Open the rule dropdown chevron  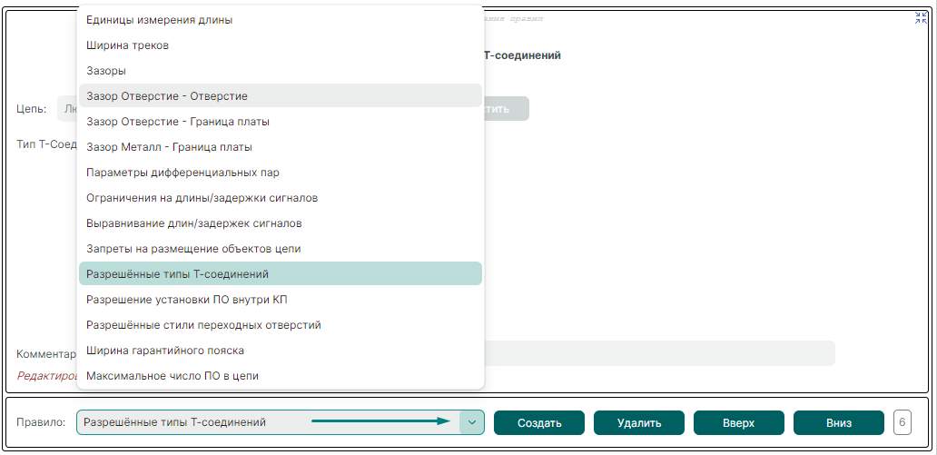click(471, 422)
